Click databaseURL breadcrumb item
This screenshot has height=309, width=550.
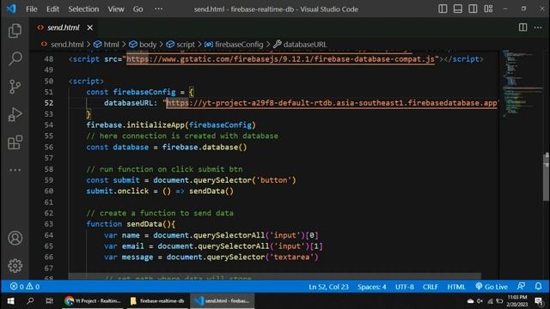point(305,45)
